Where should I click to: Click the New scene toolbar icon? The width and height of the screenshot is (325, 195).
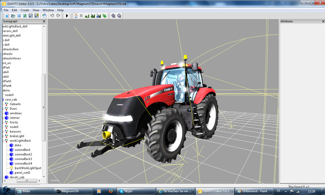7,16
